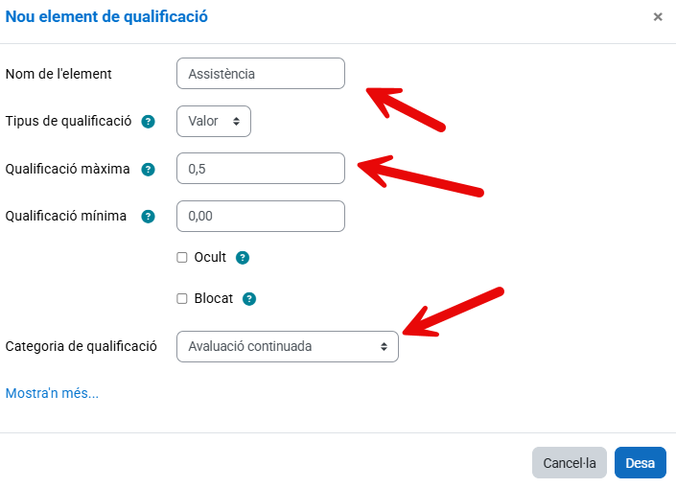Click the Categoria de qualificació label

(x=82, y=346)
